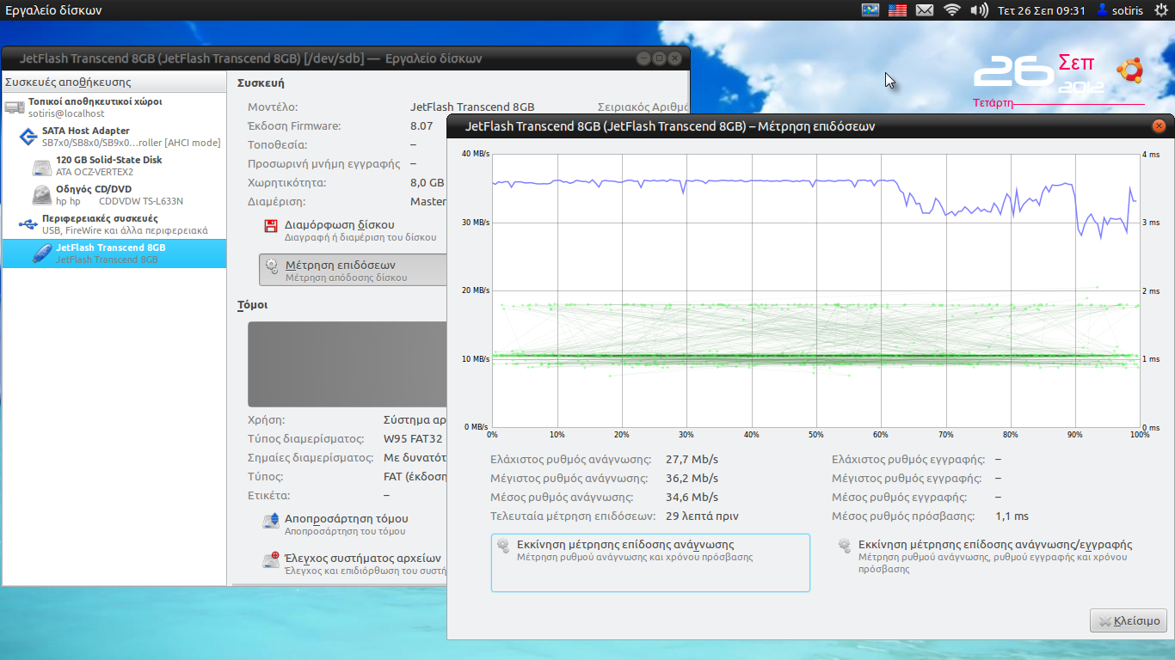Select the 120 GB Solid-State Disk icon
This screenshot has width=1175, height=660.
point(41,166)
